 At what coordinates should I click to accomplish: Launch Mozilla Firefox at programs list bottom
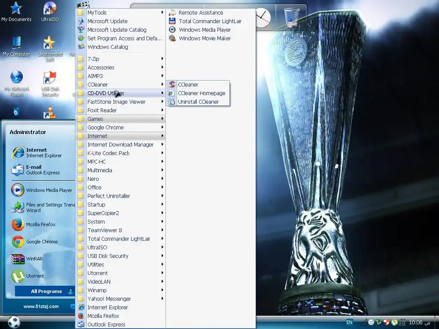tap(120, 316)
